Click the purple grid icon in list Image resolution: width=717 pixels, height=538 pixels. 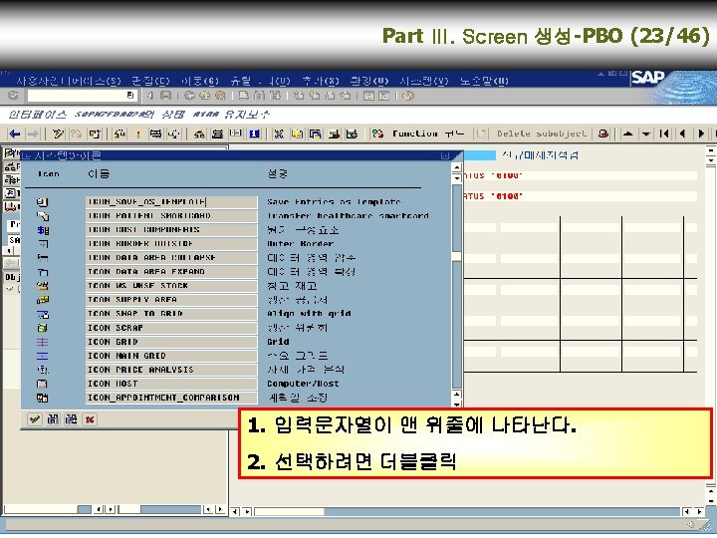(43, 342)
